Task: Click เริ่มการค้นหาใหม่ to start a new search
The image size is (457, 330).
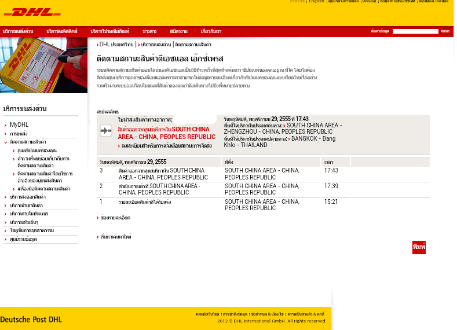Action: 116,237
